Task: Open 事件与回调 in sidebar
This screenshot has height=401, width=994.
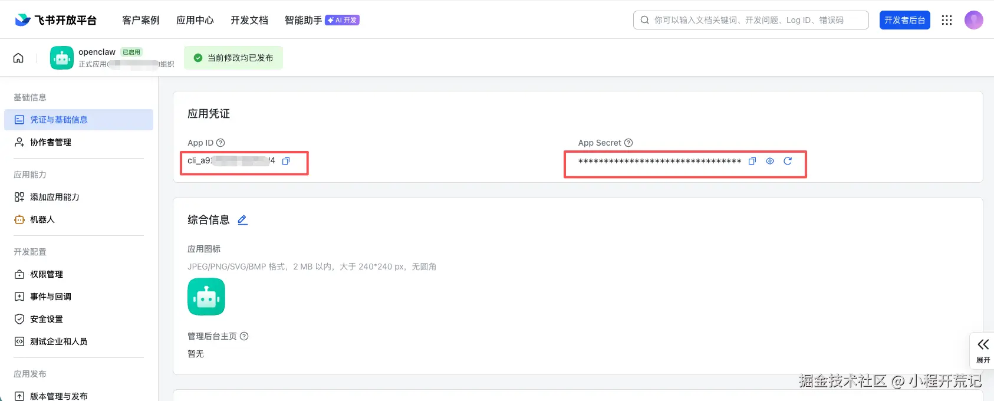Action: (78, 297)
